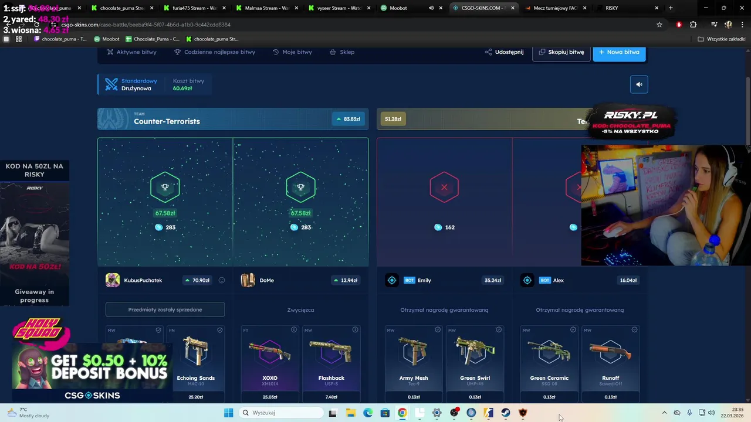Click shield check icon on Green Swirl card

pyautogui.click(x=499, y=330)
